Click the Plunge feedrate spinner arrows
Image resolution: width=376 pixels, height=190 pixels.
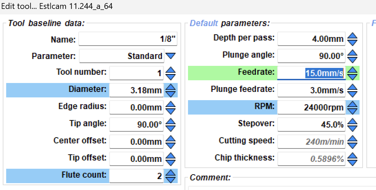pos(353,90)
